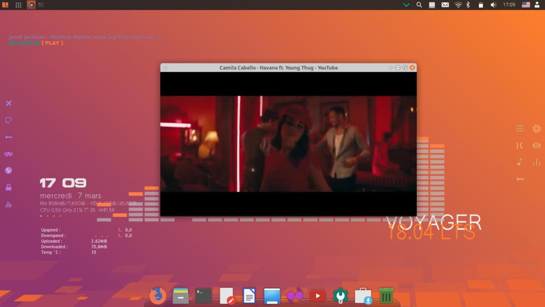Switch to the terminal task in top panel
This screenshot has height=307, width=545.
(x=41, y=4)
